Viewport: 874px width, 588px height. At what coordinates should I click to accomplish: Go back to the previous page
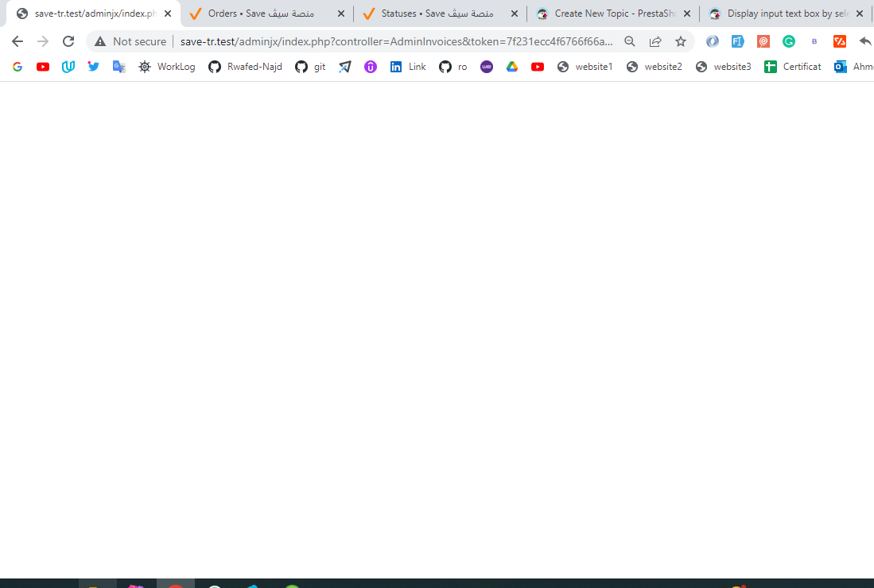pos(17,41)
